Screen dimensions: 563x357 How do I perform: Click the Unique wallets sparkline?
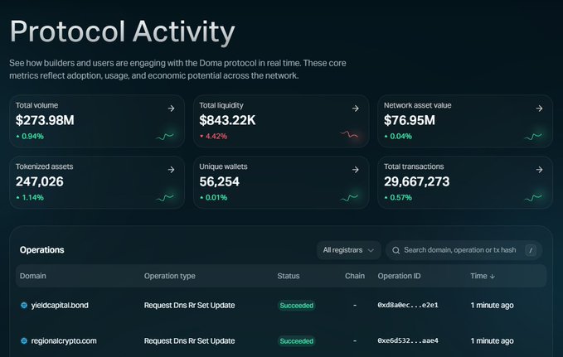pos(349,198)
